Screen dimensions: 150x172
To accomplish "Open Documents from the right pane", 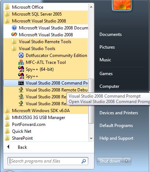I will click(x=110, y=34).
